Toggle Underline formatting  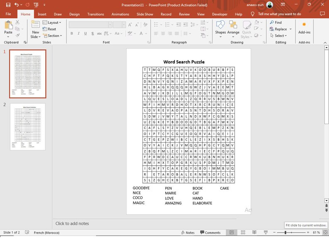pyautogui.click(x=85, y=34)
